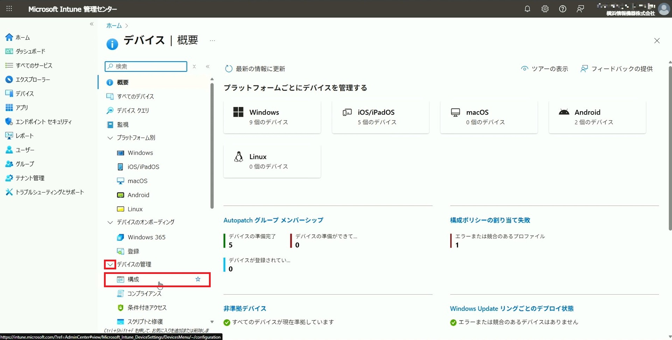Viewport: 672px width, 340px height.
Task: Open Autopatch グループ メンバーシップ link
Action: click(x=273, y=220)
